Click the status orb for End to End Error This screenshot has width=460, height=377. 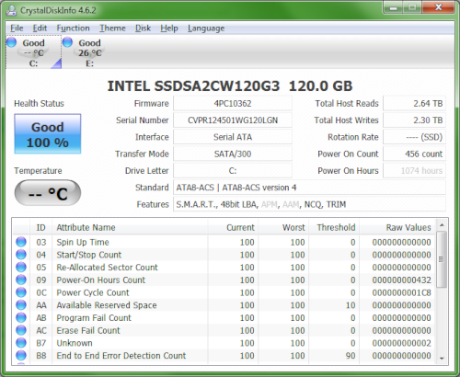21,356
